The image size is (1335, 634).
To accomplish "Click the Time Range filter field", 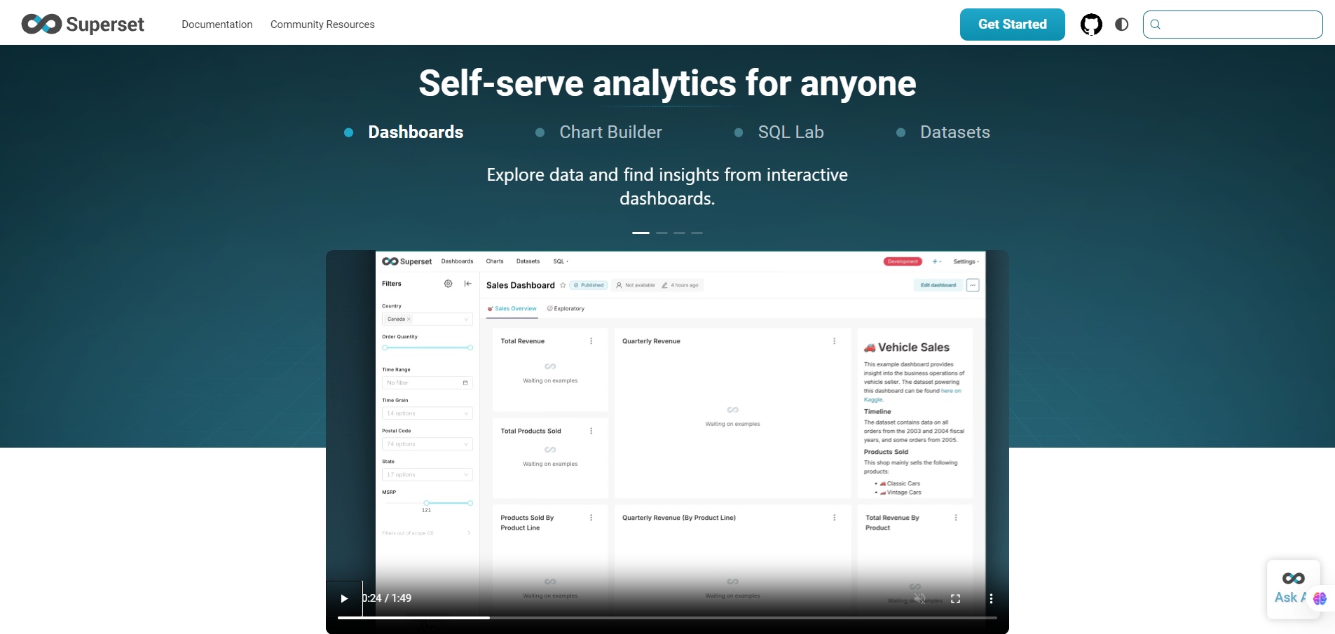I will 427,383.
